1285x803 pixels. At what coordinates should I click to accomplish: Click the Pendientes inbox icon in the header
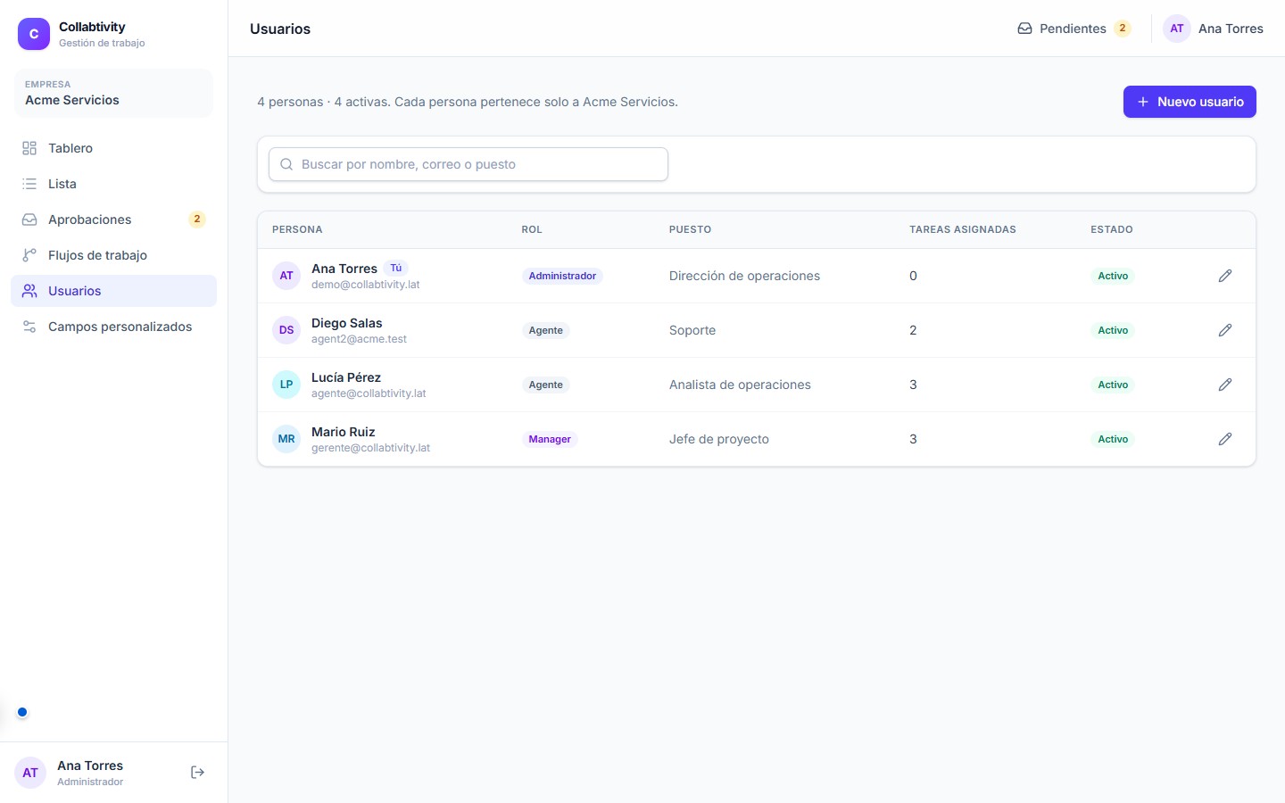click(1025, 29)
